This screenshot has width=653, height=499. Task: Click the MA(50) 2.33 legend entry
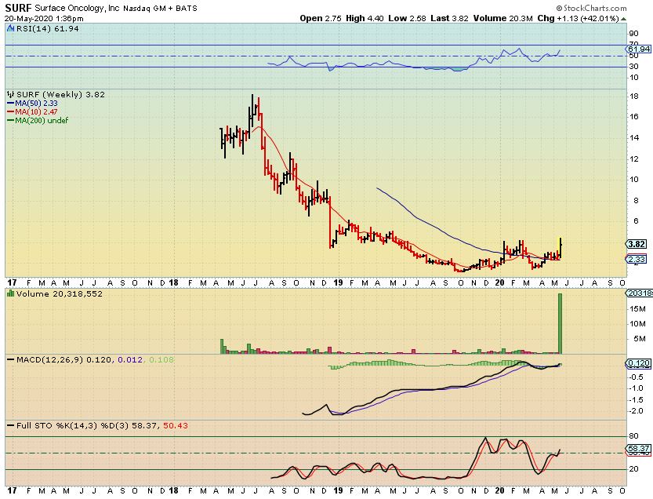32,104
